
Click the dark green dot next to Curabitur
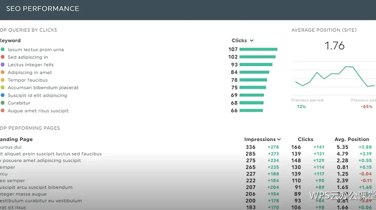(3, 103)
